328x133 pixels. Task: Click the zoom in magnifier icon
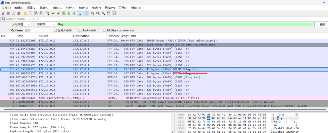click(x=93, y=13)
